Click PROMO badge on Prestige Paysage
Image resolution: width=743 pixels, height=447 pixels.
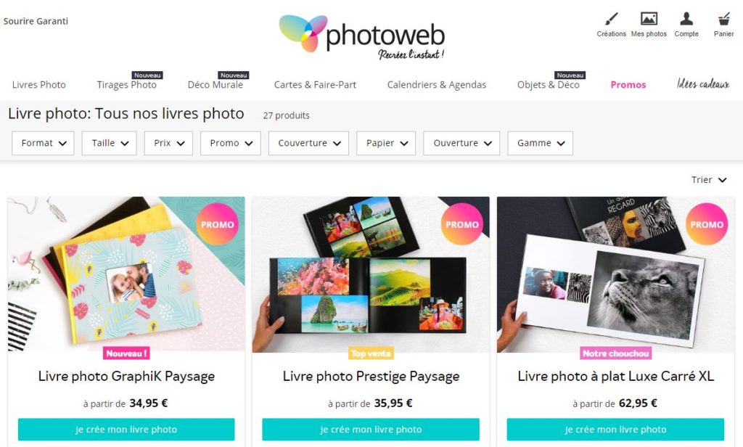tap(462, 224)
